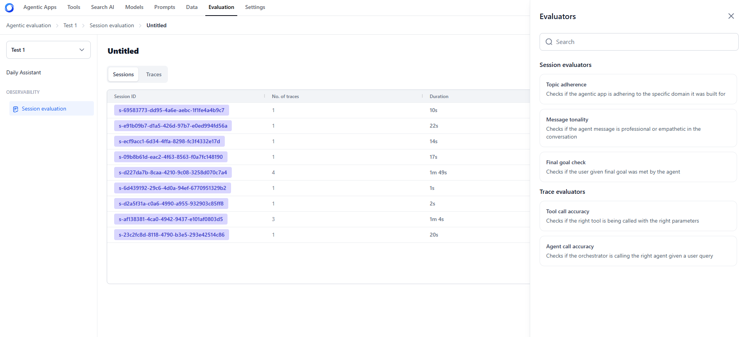The height and width of the screenshot is (337, 748).
Task: Click Test 1 breadcrumb link
Action: pos(70,25)
